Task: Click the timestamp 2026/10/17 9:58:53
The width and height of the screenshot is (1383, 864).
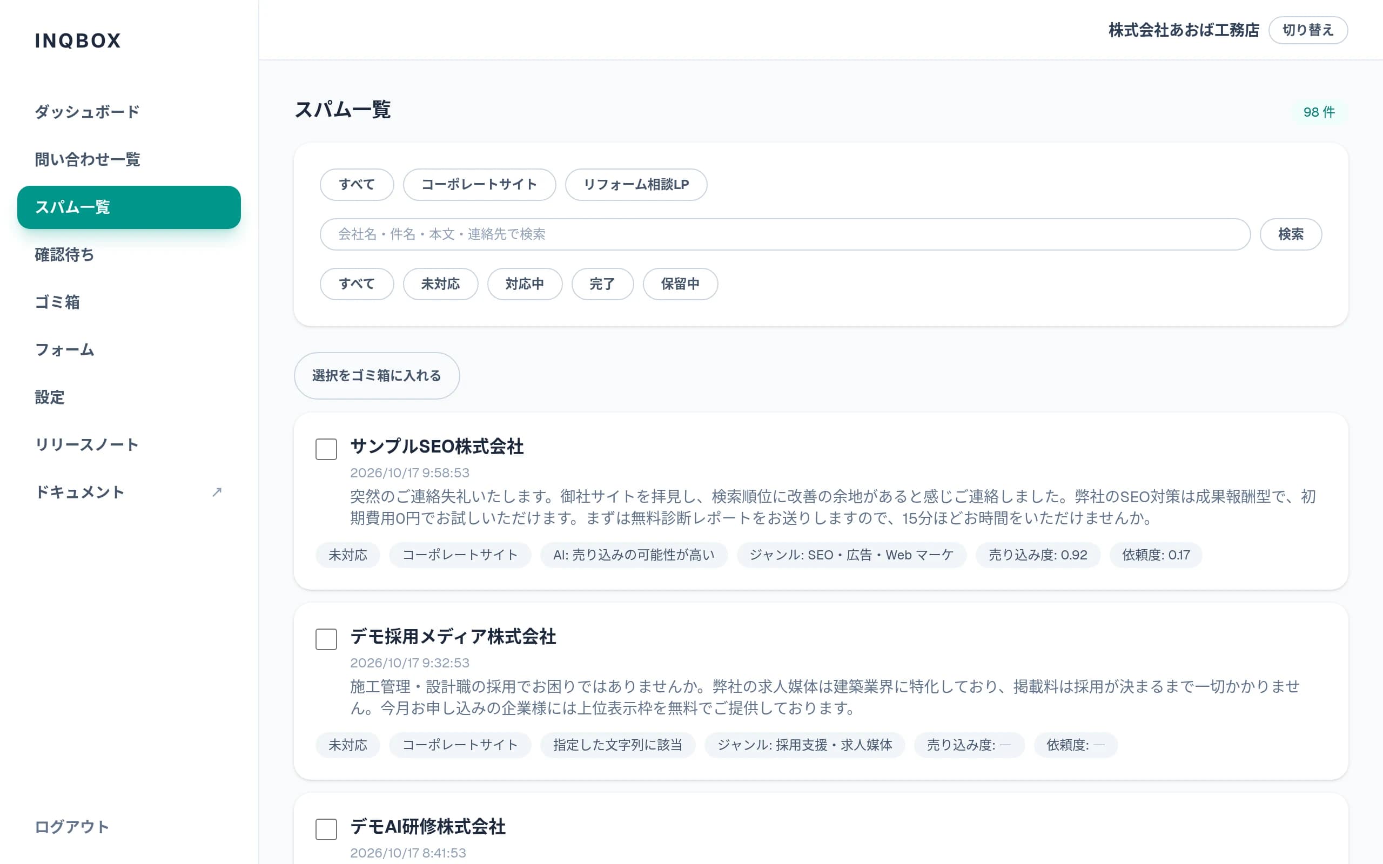Action: click(x=409, y=473)
